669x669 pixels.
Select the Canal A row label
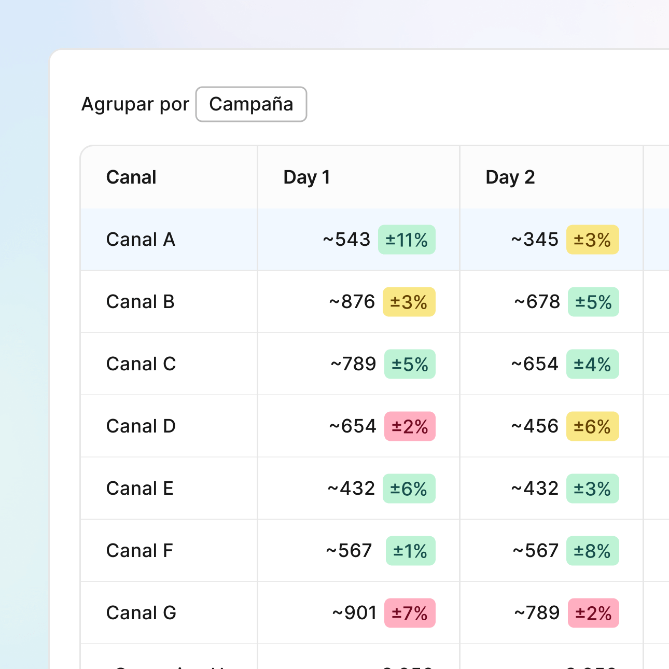141,240
